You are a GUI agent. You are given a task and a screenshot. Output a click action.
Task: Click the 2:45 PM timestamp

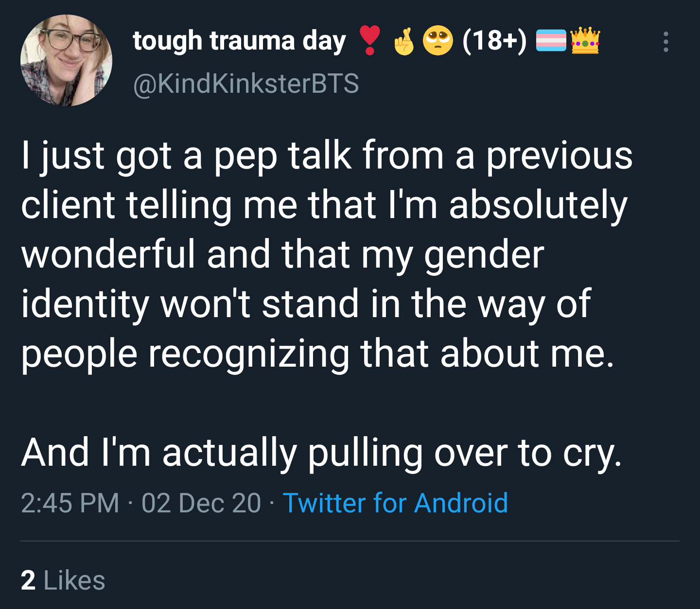pos(70,503)
